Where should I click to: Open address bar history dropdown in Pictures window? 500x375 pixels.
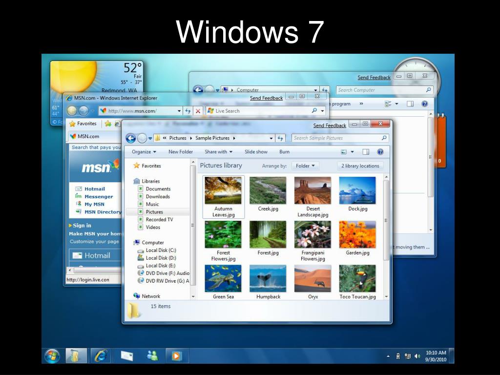[x=271, y=138]
